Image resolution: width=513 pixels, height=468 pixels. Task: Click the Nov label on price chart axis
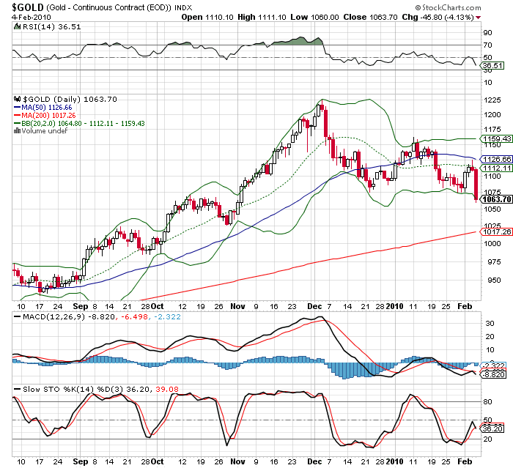pyautogui.click(x=237, y=306)
